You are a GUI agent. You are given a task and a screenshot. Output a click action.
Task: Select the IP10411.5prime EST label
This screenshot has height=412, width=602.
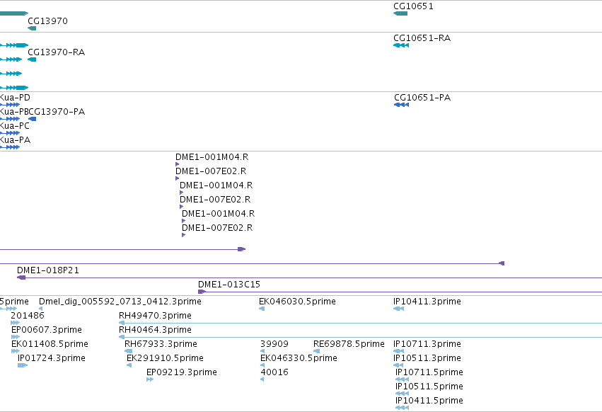(429, 401)
